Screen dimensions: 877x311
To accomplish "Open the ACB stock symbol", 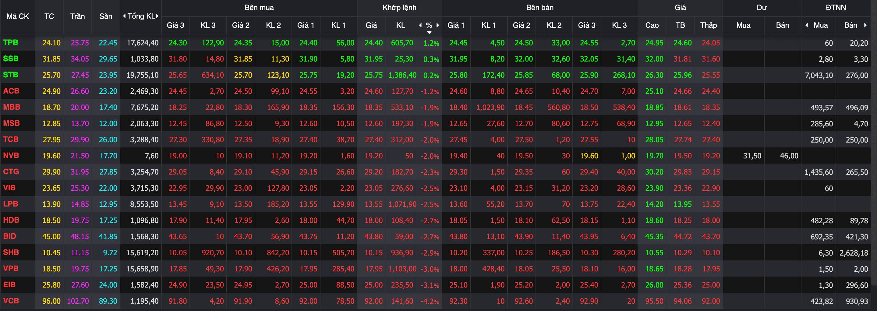I will (x=11, y=91).
